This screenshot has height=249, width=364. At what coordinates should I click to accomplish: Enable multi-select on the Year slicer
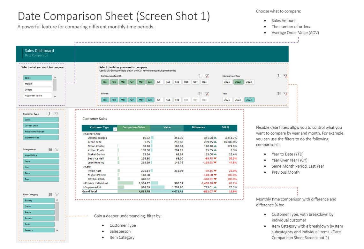278,94
